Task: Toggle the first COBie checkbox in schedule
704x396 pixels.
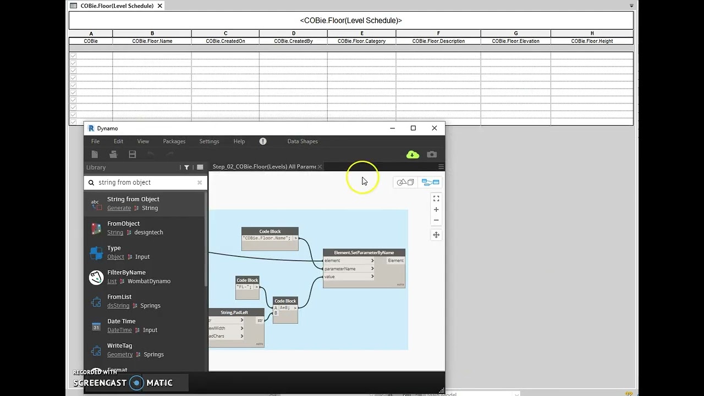Action: tap(73, 56)
